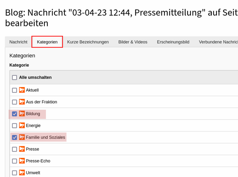Viewport: 238px width, 177px height.
Task: Check the Presse-Echo checkbox
Action: point(14,161)
